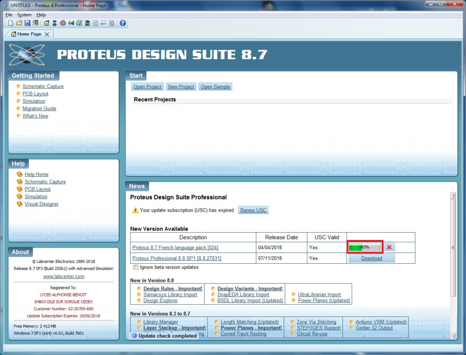Launch PCB Layout via red chip icon
Viewport: 466px width, 355px height.
click(63, 23)
